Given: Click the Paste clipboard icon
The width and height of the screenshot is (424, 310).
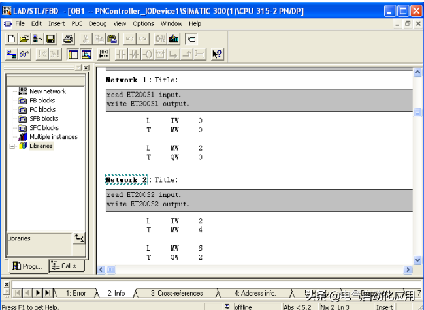Looking at the screenshot, I should 113,39.
